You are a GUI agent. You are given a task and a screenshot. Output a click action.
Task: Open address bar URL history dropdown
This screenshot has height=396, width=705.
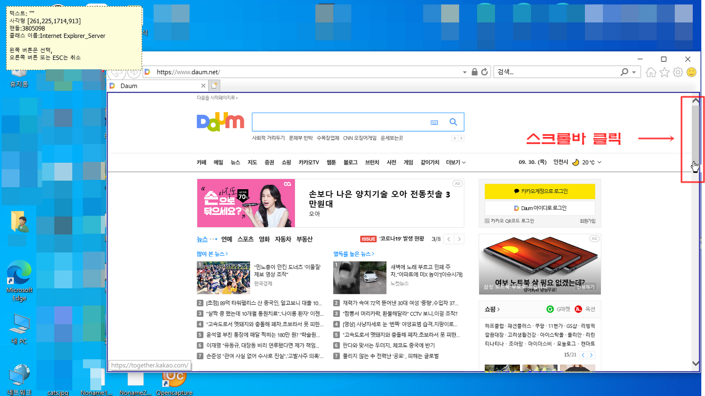(x=465, y=72)
